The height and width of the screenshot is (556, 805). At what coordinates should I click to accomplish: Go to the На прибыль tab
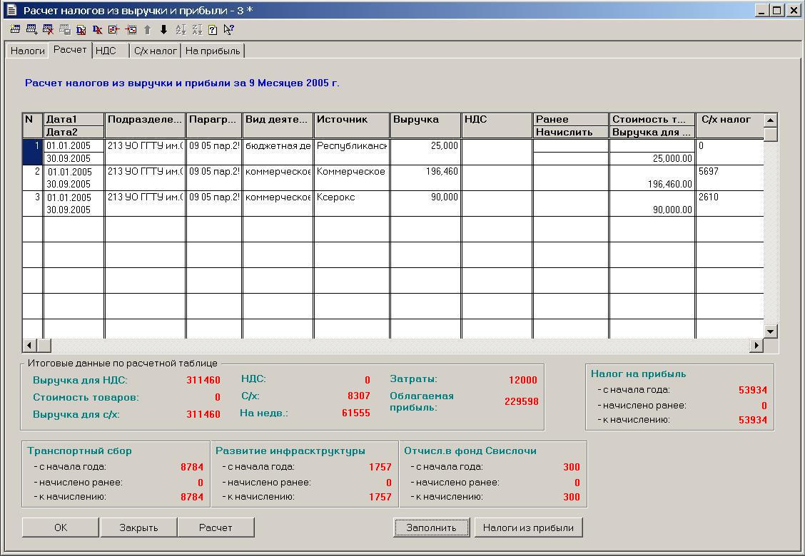[213, 51]
